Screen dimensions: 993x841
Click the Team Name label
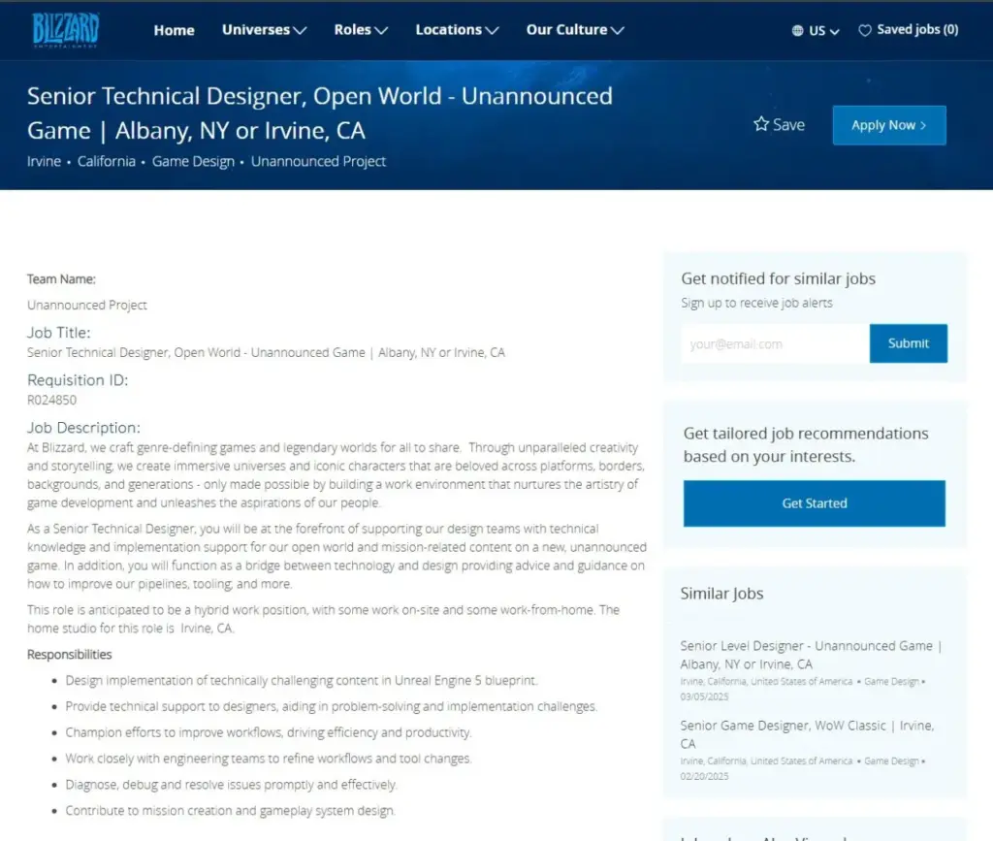point(61,279)
